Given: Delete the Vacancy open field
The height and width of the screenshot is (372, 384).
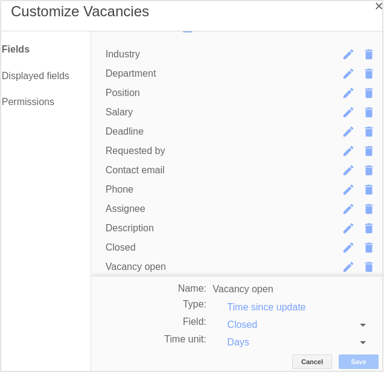Looking at the screenshot, I should click(x=368, y=267).
